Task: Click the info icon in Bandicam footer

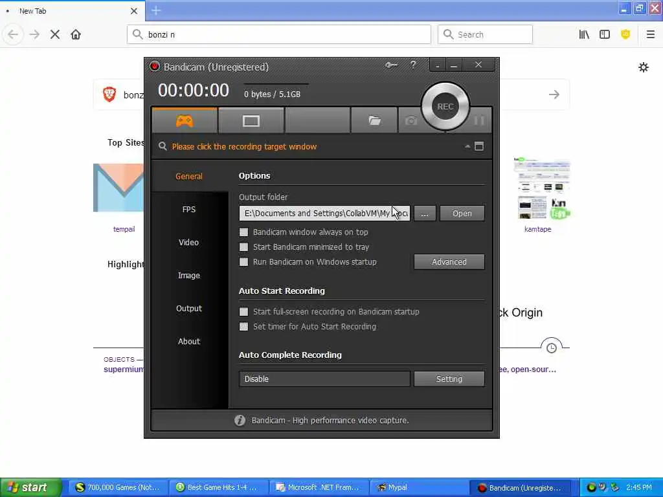Action: click(x=240, y=420)
